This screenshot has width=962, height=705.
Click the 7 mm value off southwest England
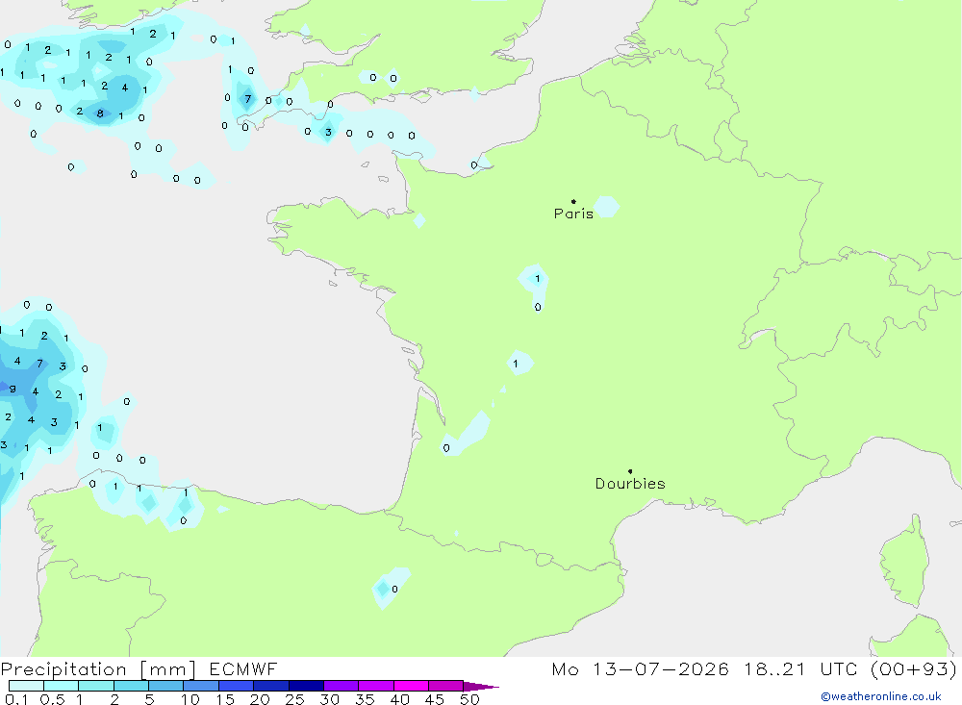click(248, 99)
